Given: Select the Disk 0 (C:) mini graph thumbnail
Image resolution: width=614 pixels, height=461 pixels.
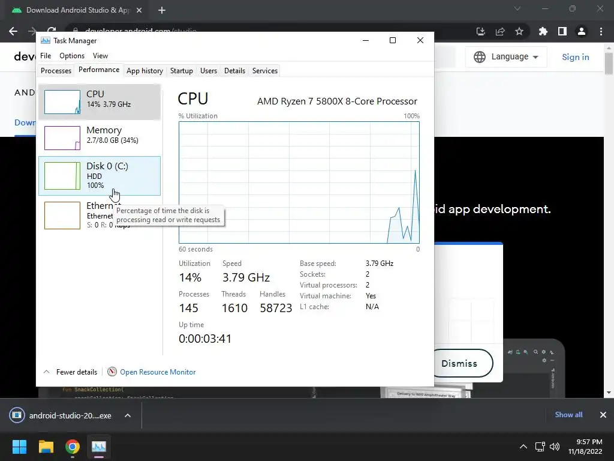Looking at the screenshot, I should pyautogui.click(x=62, y=176).
